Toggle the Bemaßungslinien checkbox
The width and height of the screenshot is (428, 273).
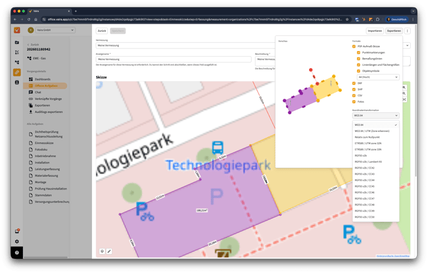pyautogui.click(x=358, y=58)
